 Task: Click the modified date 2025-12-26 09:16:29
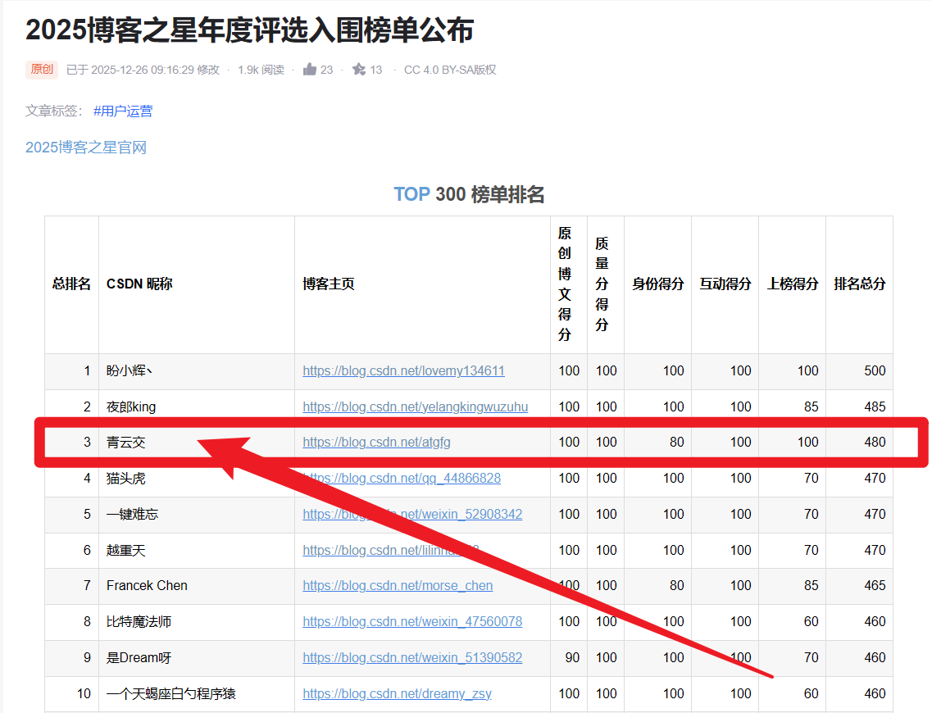143,70
